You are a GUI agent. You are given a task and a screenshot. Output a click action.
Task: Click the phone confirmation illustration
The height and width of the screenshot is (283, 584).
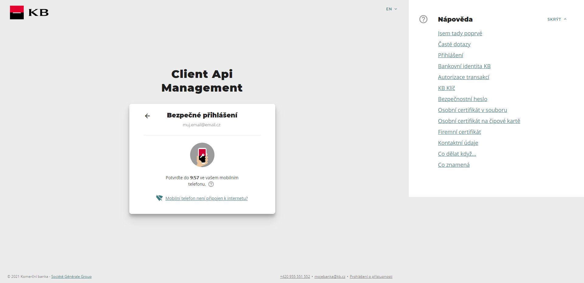click(x=202, y=155)
